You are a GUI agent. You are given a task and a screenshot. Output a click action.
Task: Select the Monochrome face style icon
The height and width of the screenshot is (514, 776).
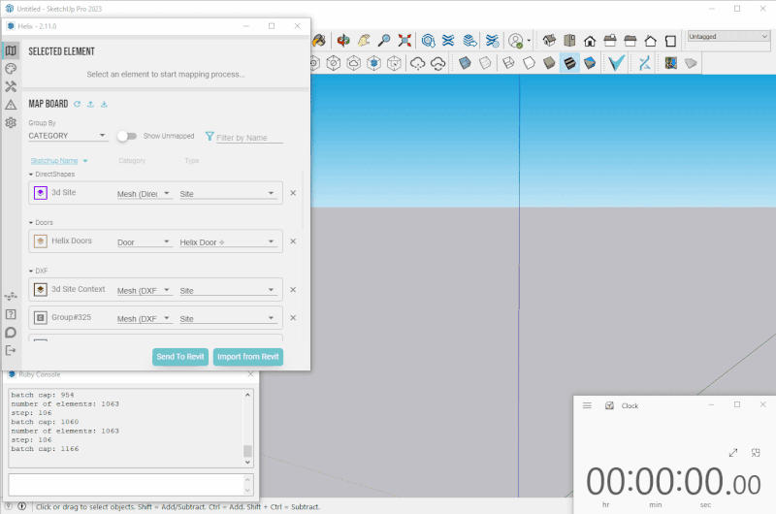[590, 63]
